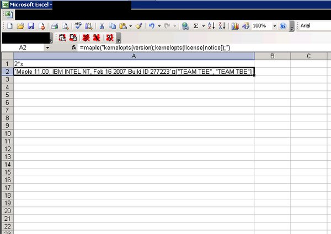Select column C header

point(308,56)
